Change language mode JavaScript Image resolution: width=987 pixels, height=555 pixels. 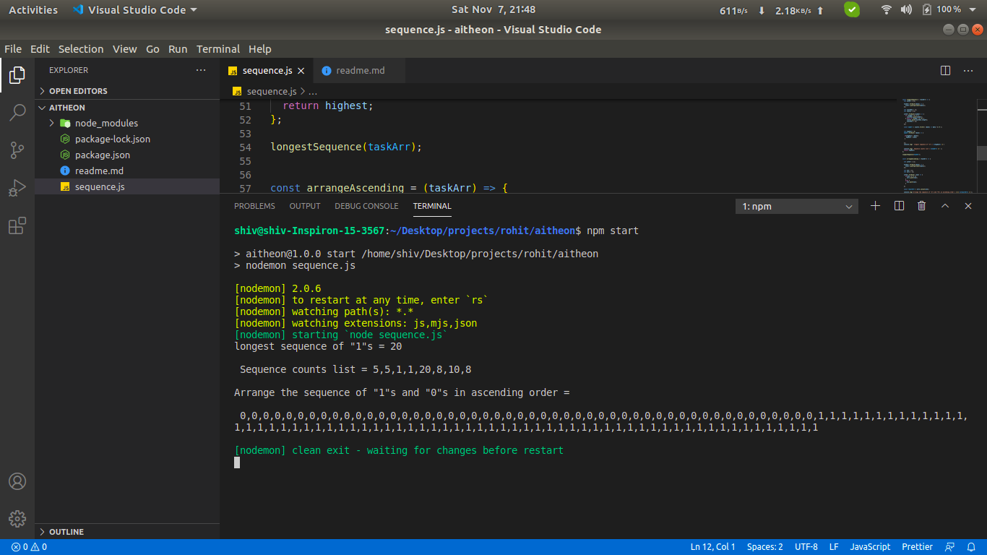tap(870, 547)
